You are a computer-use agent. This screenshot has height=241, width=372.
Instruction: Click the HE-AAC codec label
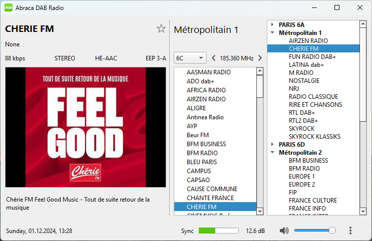[106, 58]
